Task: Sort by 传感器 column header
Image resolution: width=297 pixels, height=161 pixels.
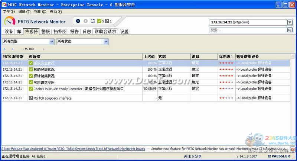Action: (x=85, y=57)
